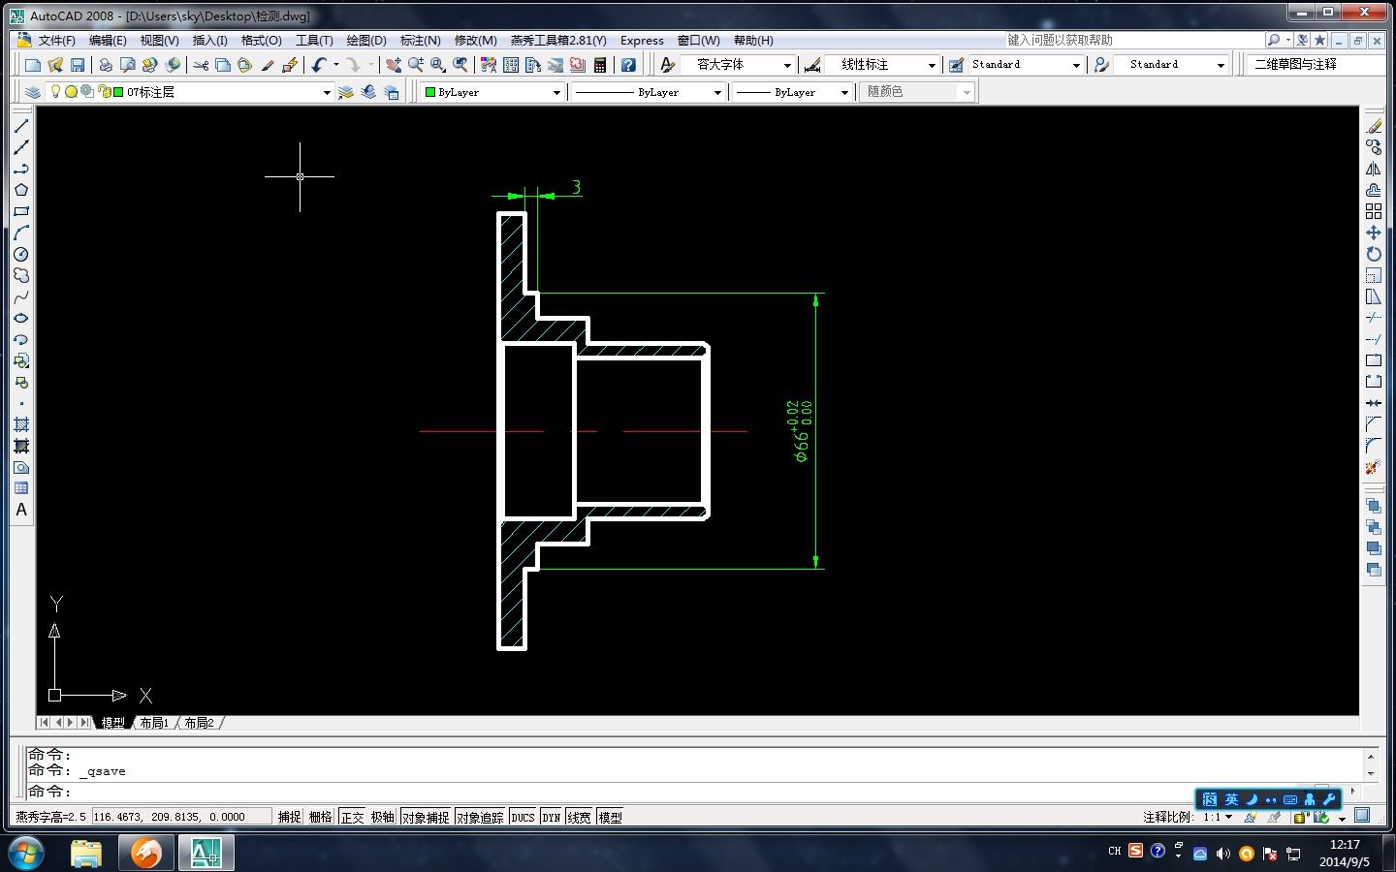Image resolution: width=1396 pixels, height=872 pixels.
Task: Click the Zoom realtime magnifier icon
Action: (416, 65)
